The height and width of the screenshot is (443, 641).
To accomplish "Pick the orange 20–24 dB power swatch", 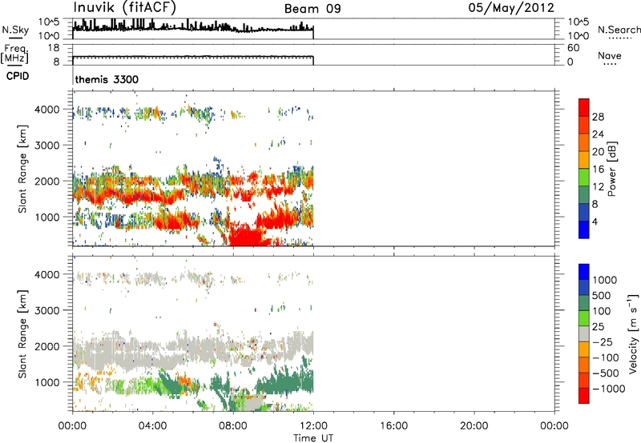I will tap(584, 143).
